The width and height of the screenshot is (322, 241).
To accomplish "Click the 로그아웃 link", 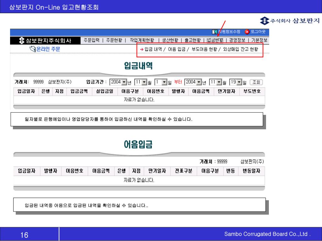I will click(x=258, y=32).
